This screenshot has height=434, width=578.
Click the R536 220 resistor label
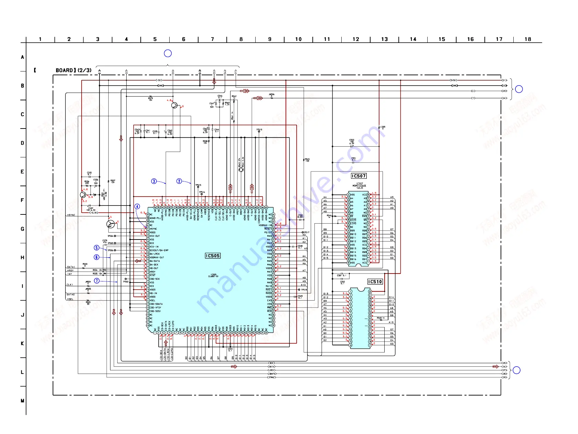click(x=87, y=182)
